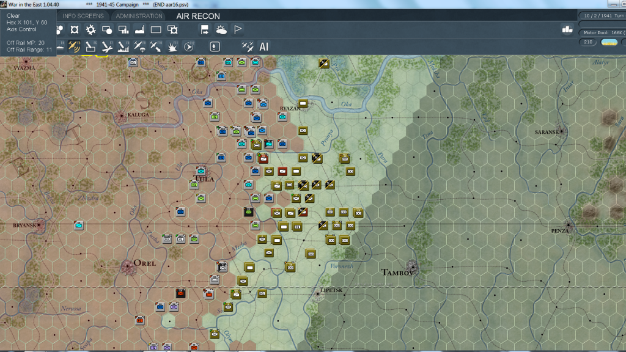Click the F11 explosion icon
Screen dimensions: 626x352
tap(172, 46)
